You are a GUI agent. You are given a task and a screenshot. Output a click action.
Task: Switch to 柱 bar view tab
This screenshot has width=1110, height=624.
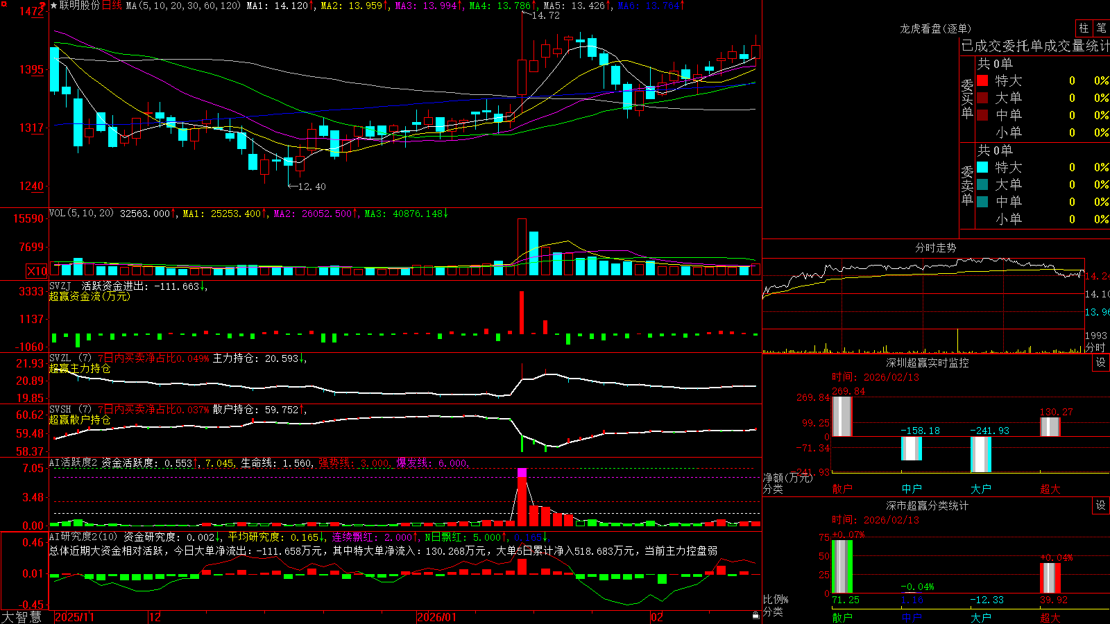point(1084,28)
